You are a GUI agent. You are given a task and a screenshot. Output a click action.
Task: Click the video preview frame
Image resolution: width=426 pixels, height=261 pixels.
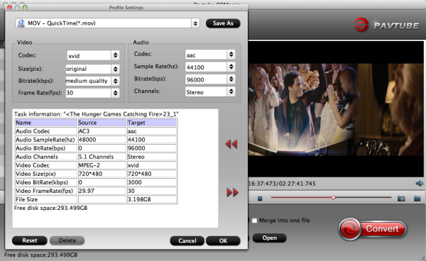tap(336, 110)
